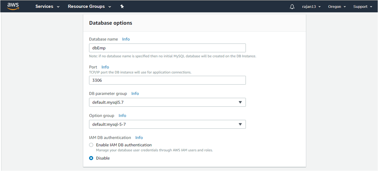Enable IAM DB authentication
This screenshot has width=378, height=171.
pyautogui.click(x=91, y=145)
